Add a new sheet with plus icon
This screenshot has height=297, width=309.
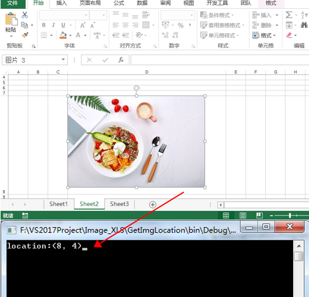point(152,205)
